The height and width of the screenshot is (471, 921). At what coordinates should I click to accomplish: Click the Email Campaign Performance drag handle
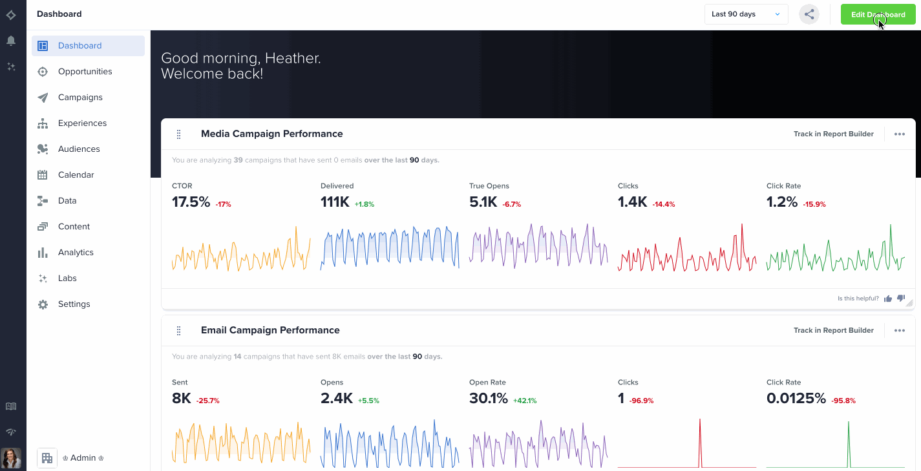point(179,331)
